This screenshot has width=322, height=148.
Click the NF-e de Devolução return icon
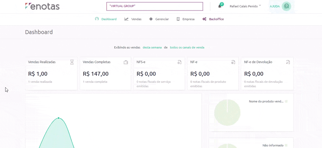click(x=288, y=62)
